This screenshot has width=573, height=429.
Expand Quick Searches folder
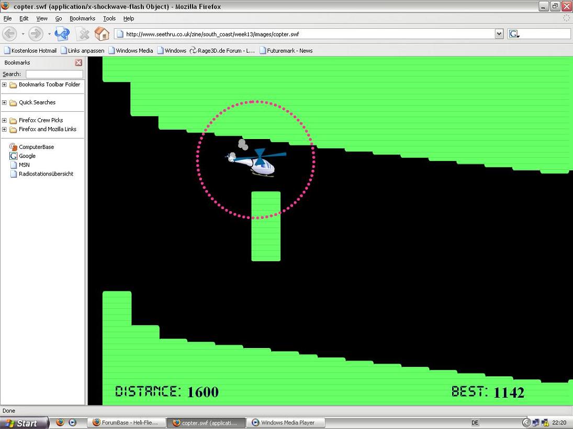[x=4, y=102]
